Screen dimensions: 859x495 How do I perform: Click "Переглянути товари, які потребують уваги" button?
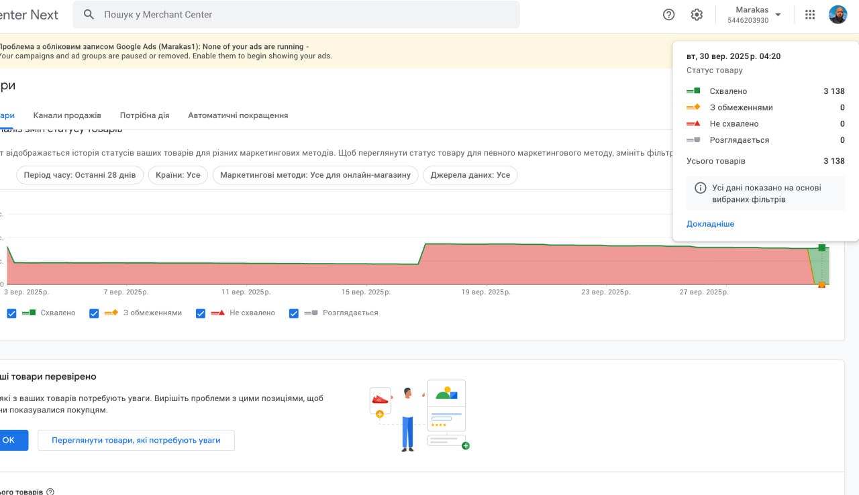click(136, 441)
